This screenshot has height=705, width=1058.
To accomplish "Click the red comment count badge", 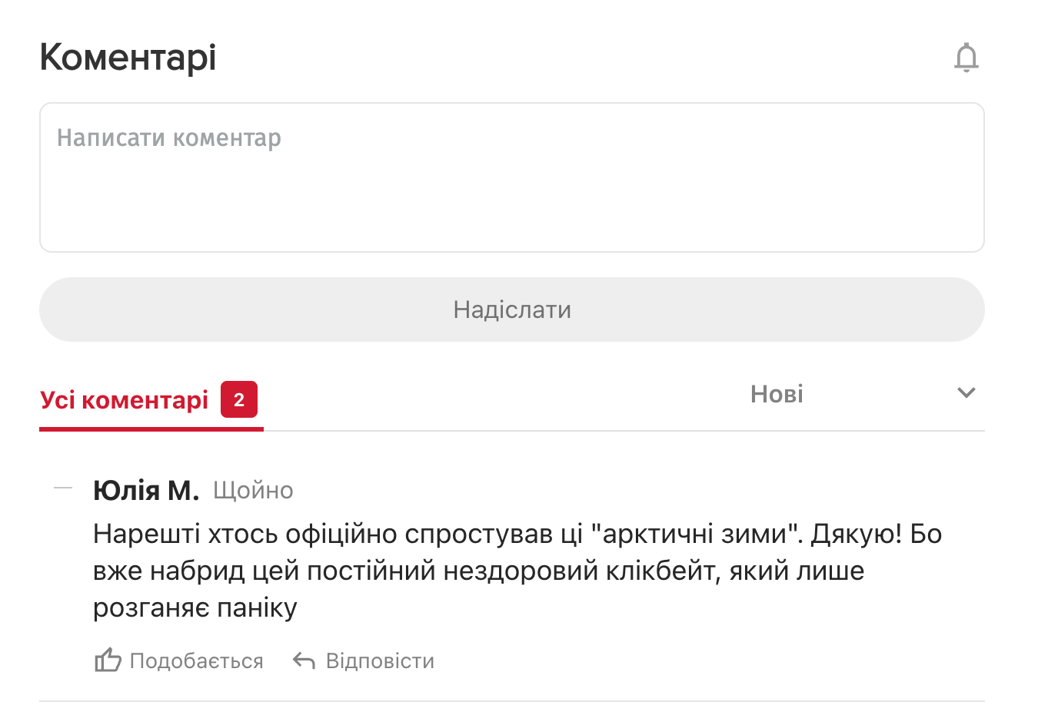I will 238,399.
